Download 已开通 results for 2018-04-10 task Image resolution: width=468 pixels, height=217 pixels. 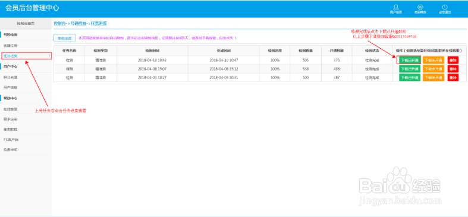click(x=410, y=60)
